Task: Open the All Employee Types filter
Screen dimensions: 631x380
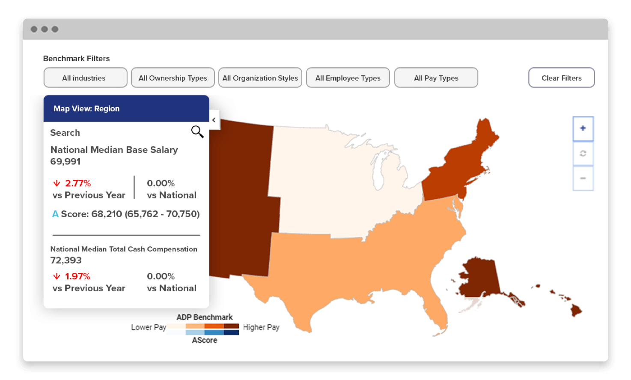Action: pos(348,78)
